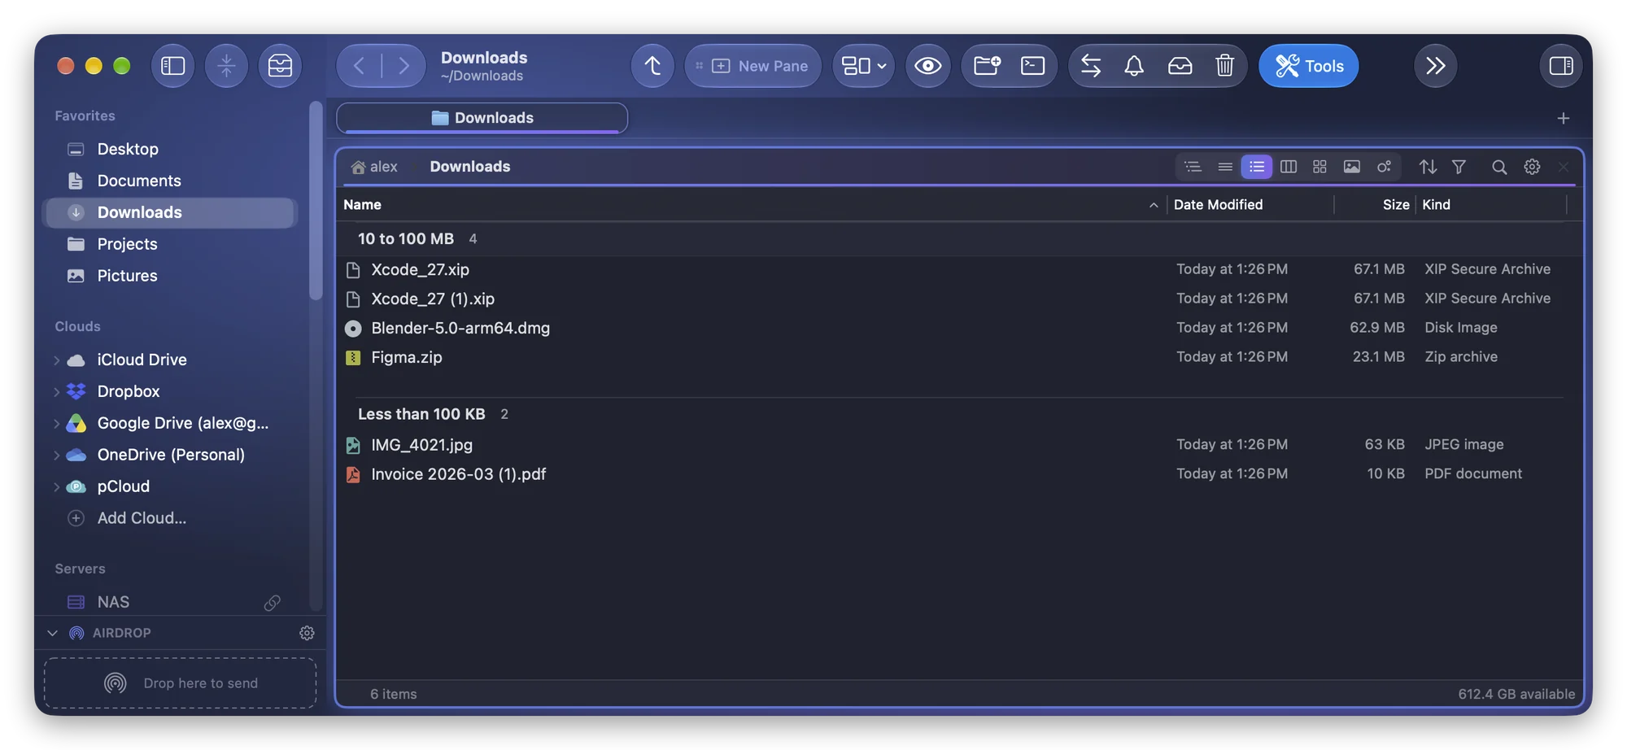
Task: Open the sort order arrows menu
Action: tap(1428, 167)
